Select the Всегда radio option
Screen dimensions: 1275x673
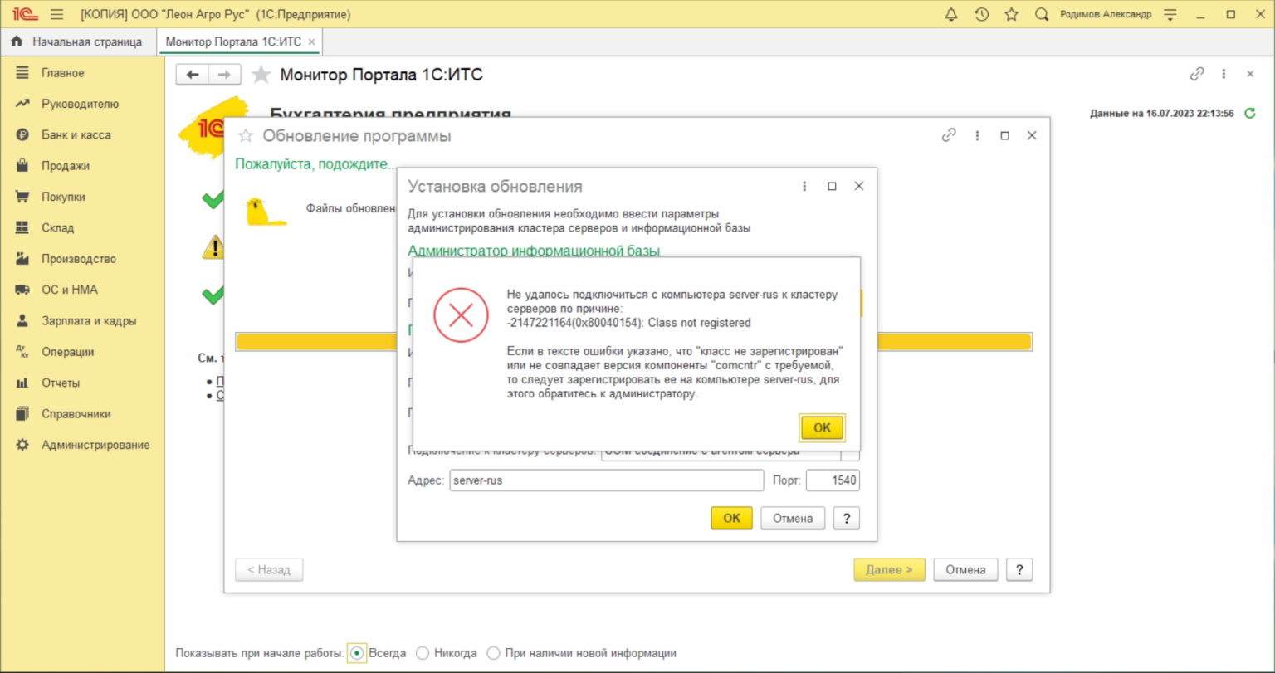point(357,653)
